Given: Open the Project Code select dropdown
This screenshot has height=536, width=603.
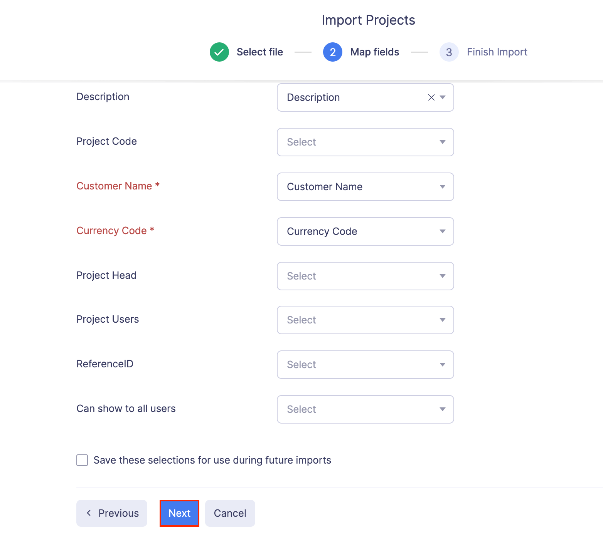Looking at the screenshot, I should pos(365,142).
